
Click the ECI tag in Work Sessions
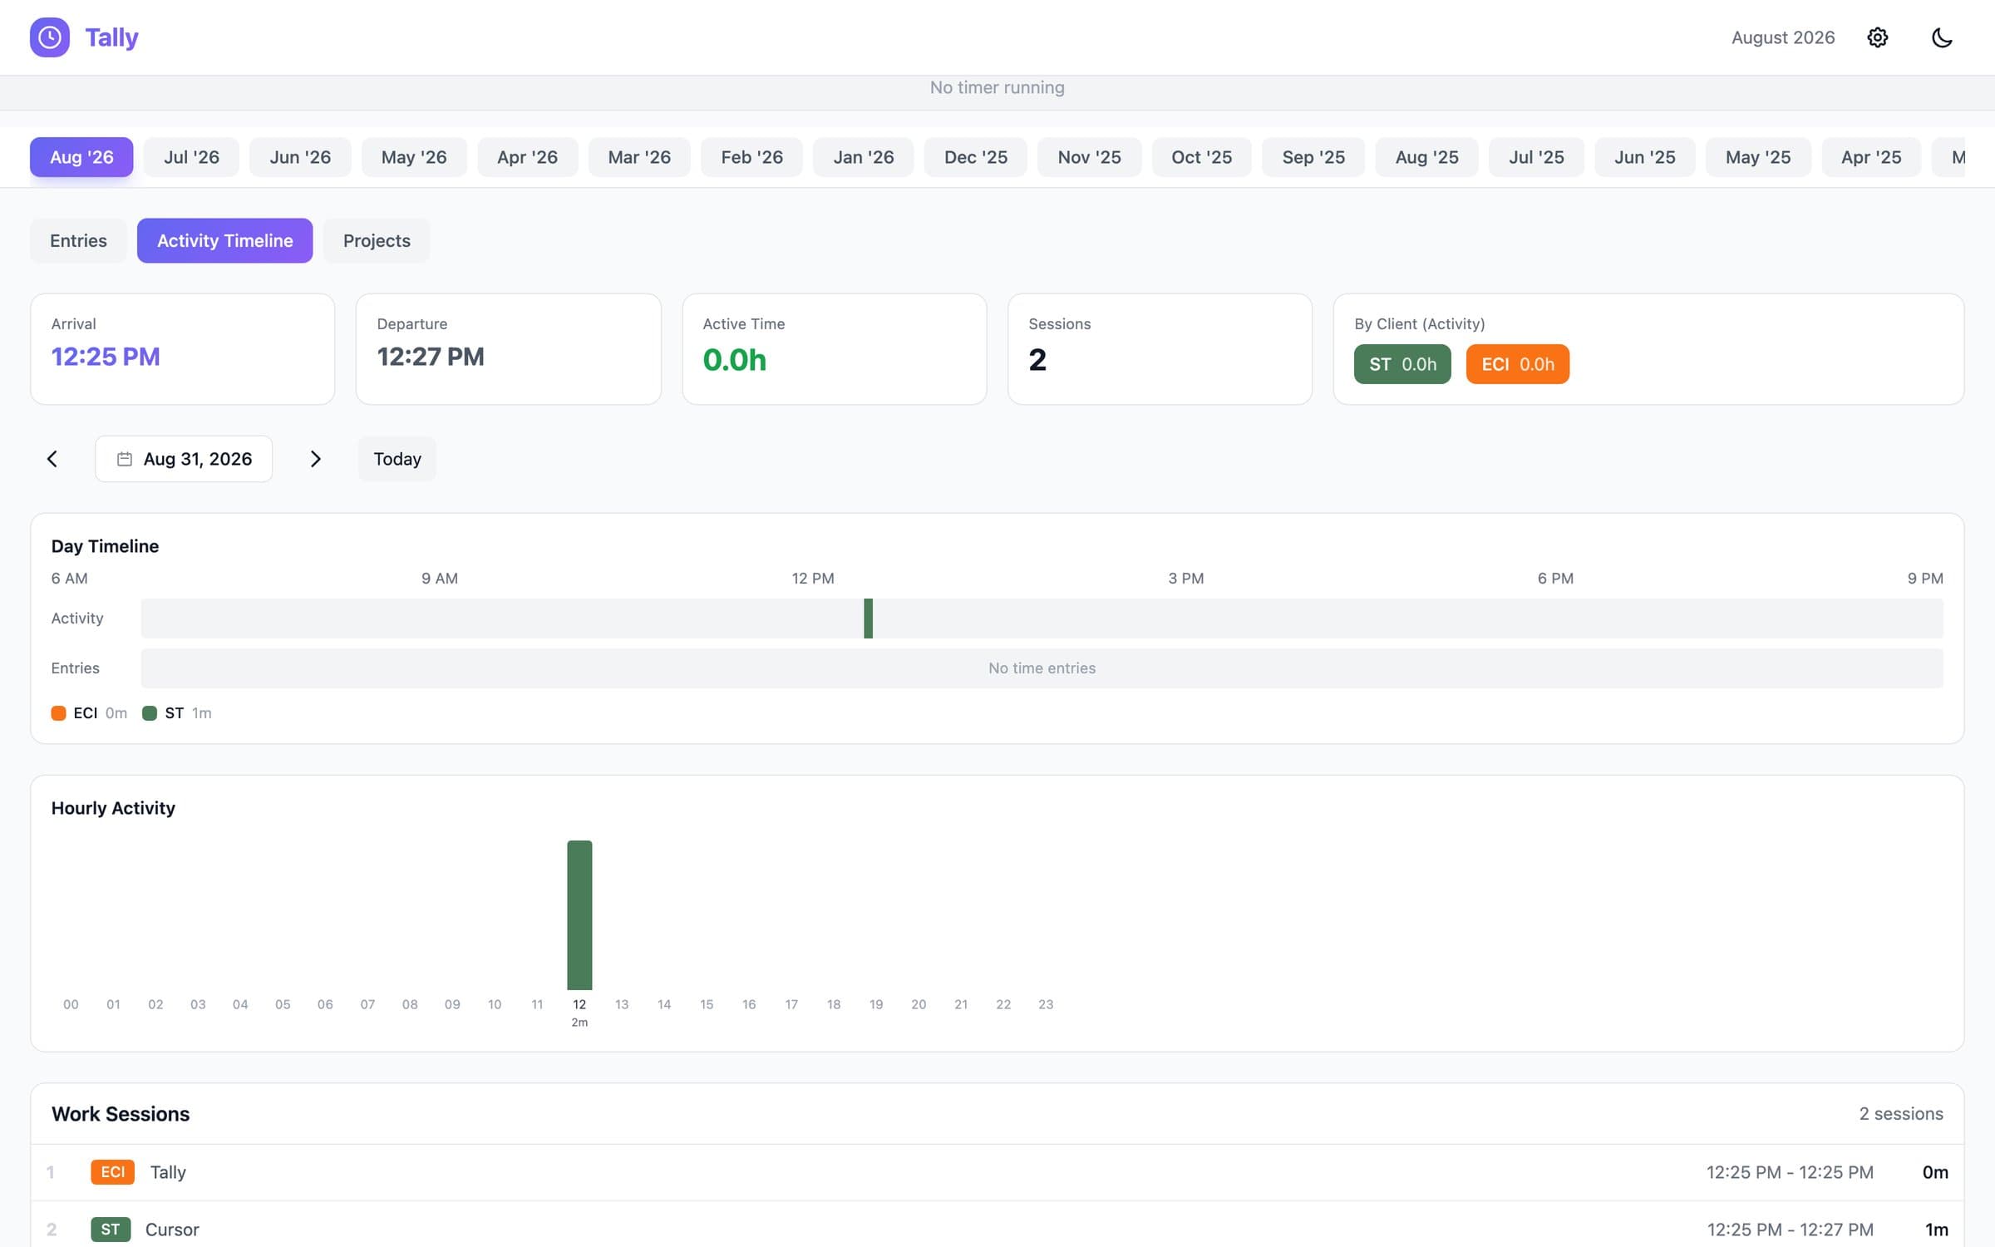(112, 1172)
